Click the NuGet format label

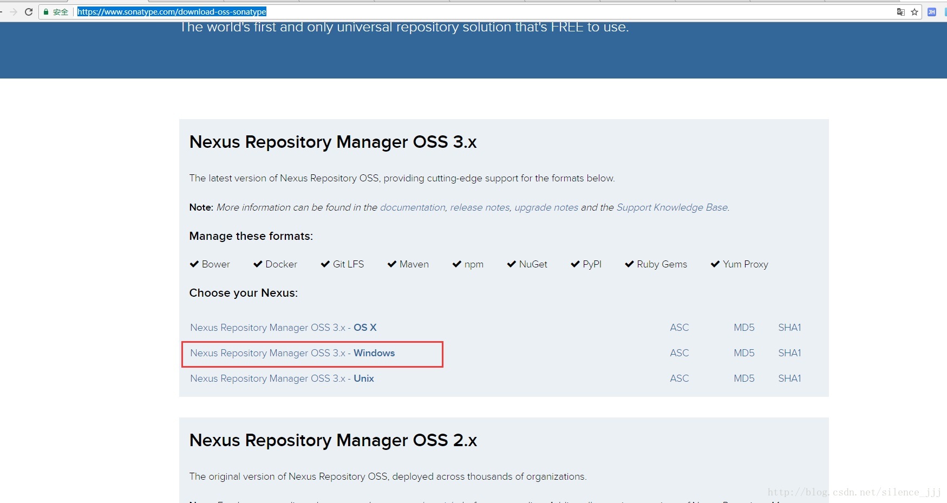click(533, 264)
